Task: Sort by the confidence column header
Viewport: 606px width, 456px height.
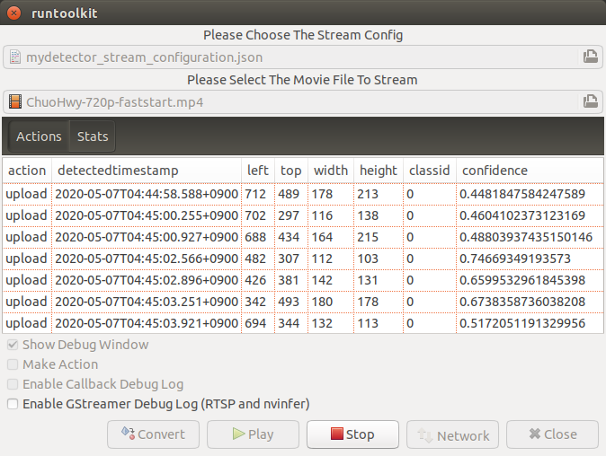Action: pyautogui.click(x=530, y=171)
